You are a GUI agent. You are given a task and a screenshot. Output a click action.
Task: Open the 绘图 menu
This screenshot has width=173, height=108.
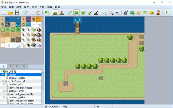pyautogui.click(x=27, y=7)
